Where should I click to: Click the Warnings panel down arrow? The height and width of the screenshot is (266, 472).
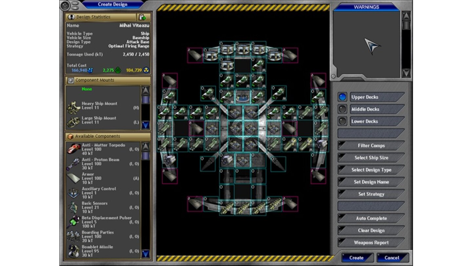tap(406, 73)
